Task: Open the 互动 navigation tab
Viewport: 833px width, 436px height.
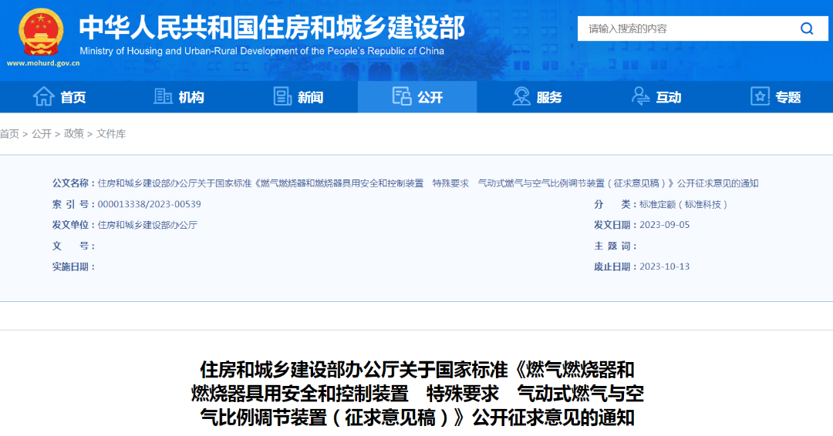Action: click(656, 97)
